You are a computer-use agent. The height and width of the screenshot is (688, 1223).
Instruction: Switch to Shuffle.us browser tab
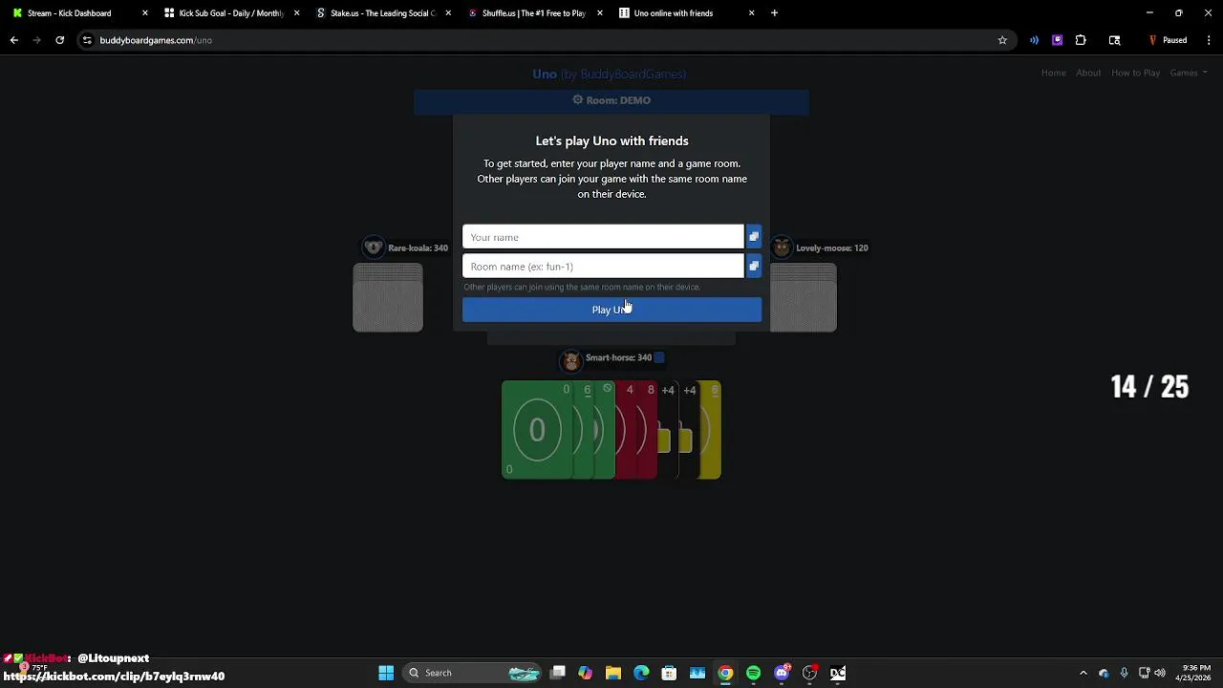tap(535, 13)
